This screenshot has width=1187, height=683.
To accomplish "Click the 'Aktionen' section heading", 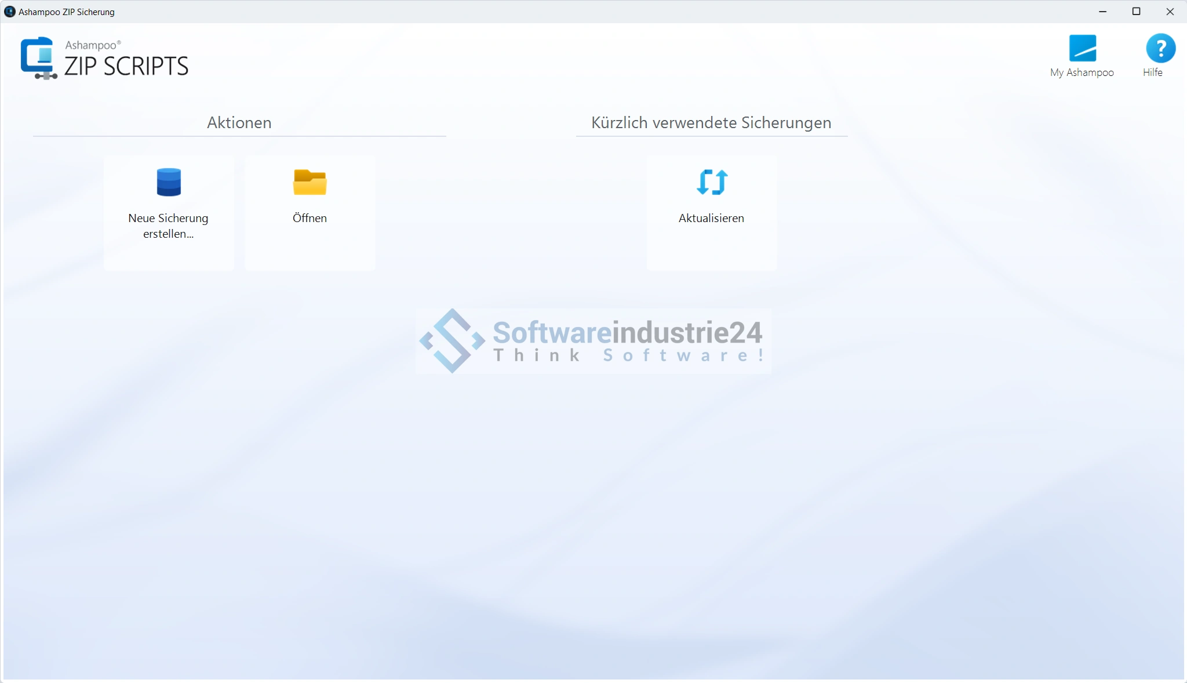I will pos(239,122).
